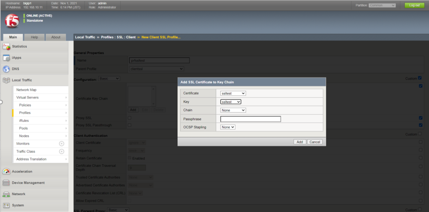Switch to the Help tab

tap(34, 37)
